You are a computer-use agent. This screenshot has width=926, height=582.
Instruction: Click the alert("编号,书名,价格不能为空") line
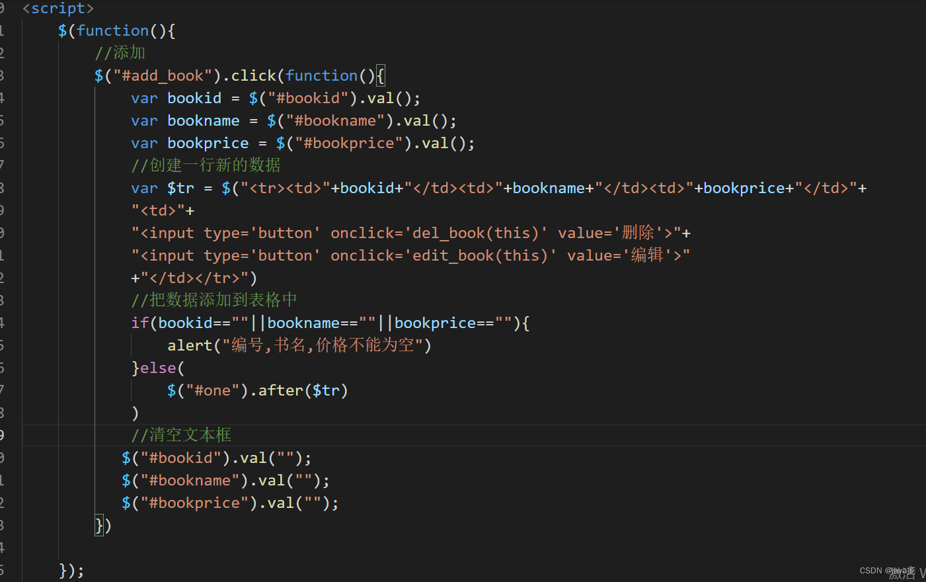click(x=299, y=345)
